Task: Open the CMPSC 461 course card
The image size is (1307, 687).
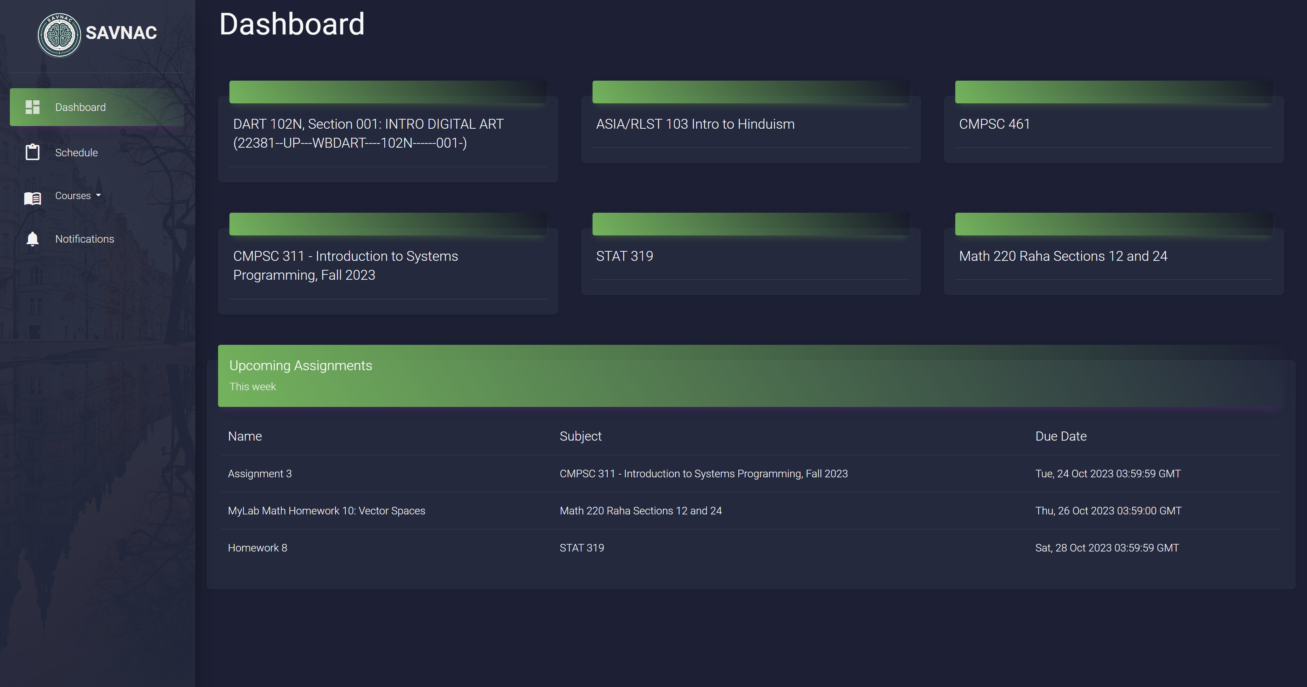Action: pyautogui.click(x=994, y=124)
